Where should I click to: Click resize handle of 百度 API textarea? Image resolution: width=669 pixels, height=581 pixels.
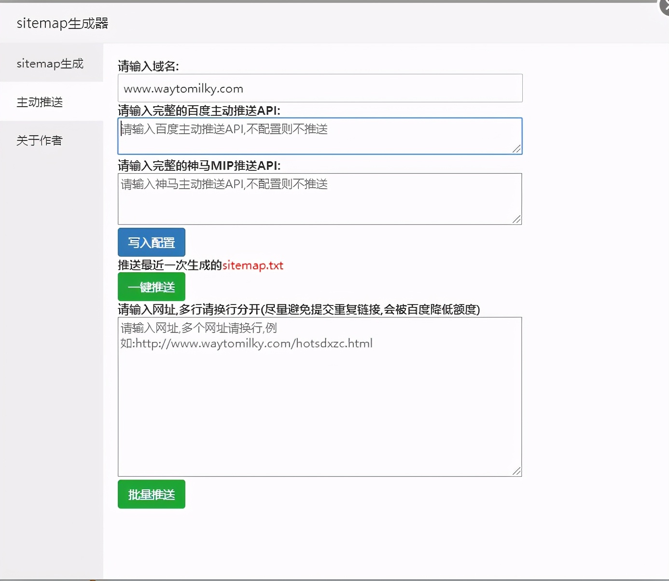point(517,149)
